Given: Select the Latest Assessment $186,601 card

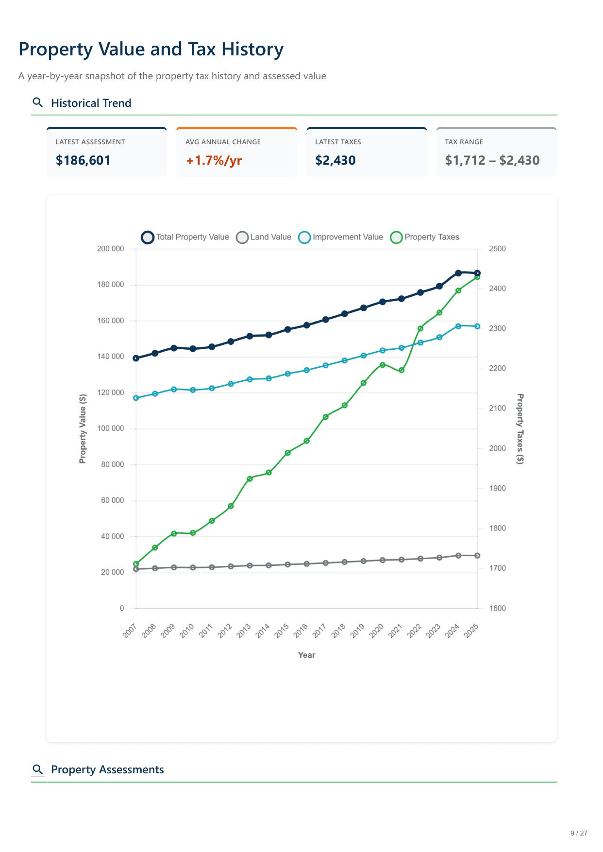Looking at the screenshot, I should (106, 152).
